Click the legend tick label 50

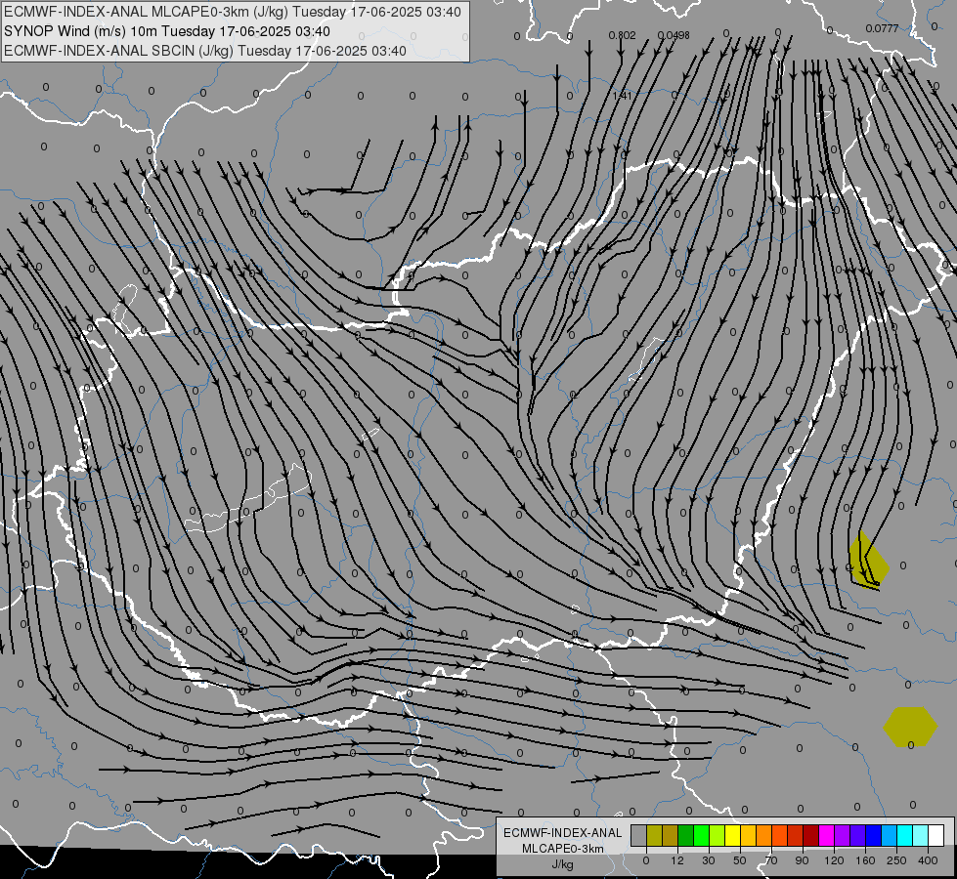pyautogui.click(x=740, y=860)
